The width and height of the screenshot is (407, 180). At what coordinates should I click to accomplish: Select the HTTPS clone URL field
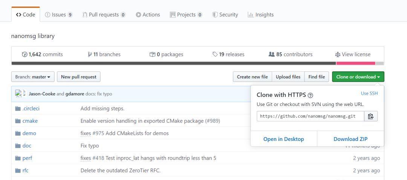[311, 116]
